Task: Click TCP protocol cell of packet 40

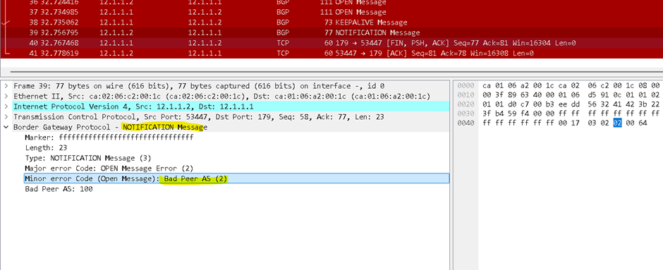Action: [282, 43]
